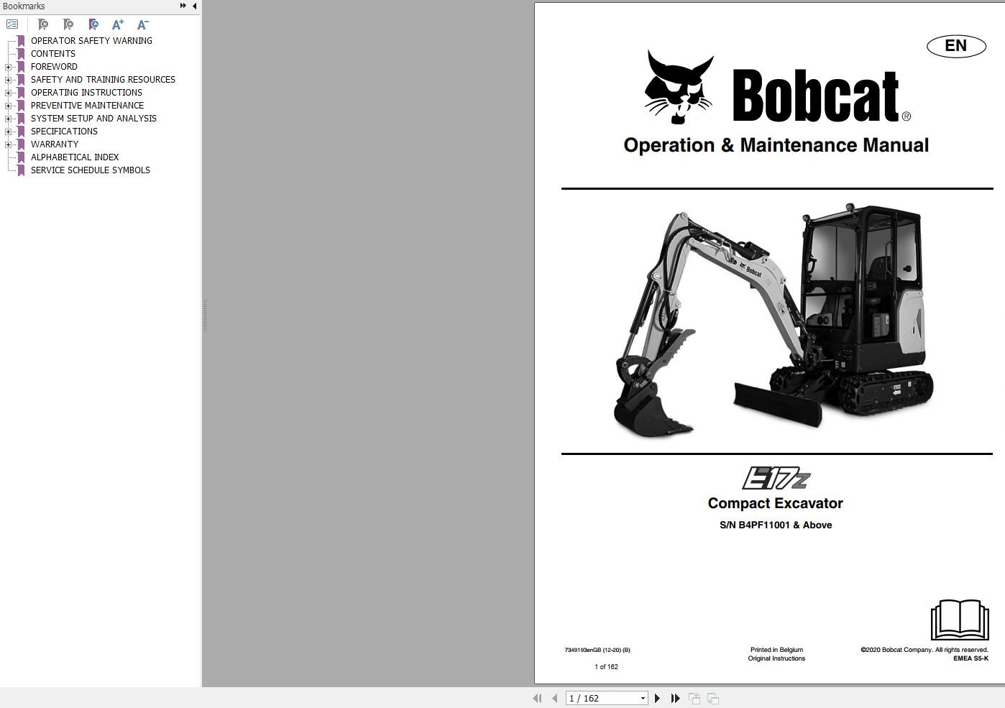Click the double-arrow expand panel icon
The width and height of the screenshot is (1005, 708).
[183, 6]
